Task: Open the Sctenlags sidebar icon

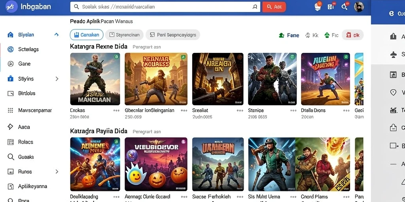Action: coord(10,49)
